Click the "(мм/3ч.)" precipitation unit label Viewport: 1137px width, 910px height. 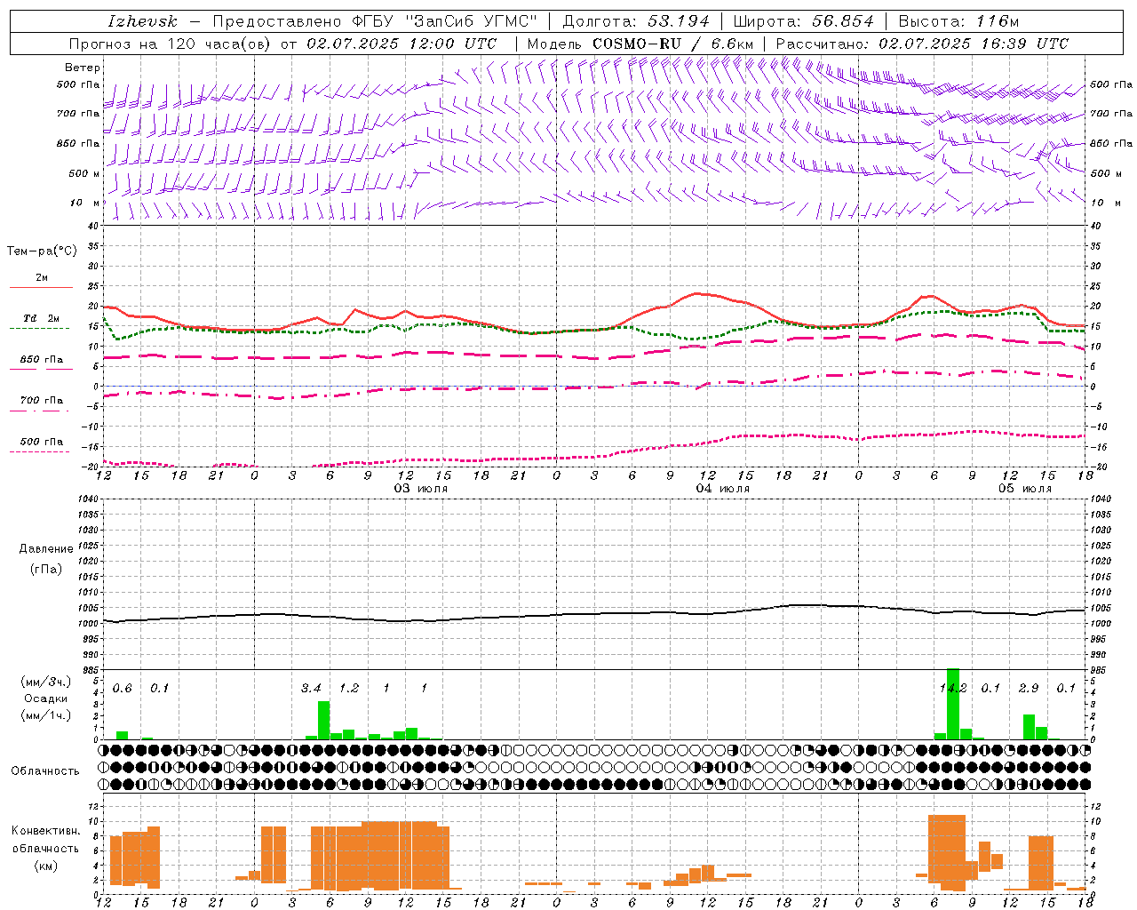pyautogui.click(x=46, y=682)
